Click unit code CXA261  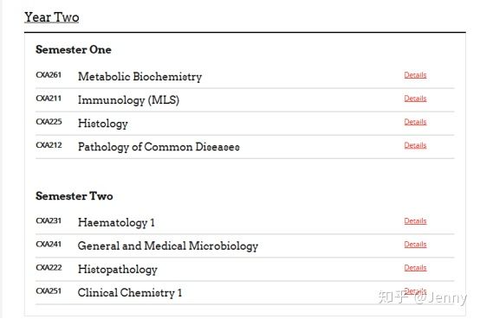pos(49,75)
